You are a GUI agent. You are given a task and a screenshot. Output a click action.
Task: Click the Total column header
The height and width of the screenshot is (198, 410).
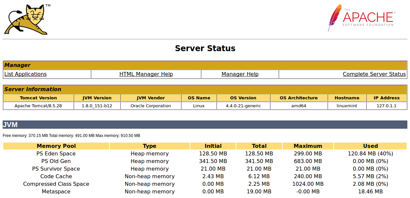click(x=259, y=146)
